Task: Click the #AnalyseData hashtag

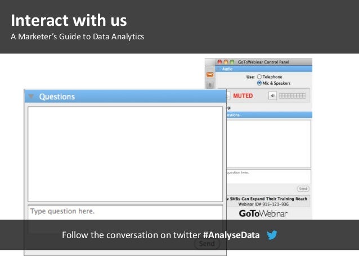Action: pos(231,235)
